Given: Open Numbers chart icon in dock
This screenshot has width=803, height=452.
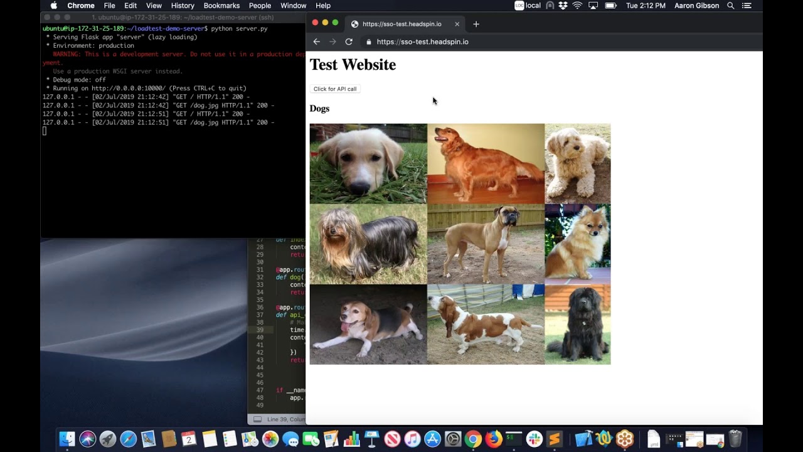Looking at the screenshot, I should coord(351,439).
